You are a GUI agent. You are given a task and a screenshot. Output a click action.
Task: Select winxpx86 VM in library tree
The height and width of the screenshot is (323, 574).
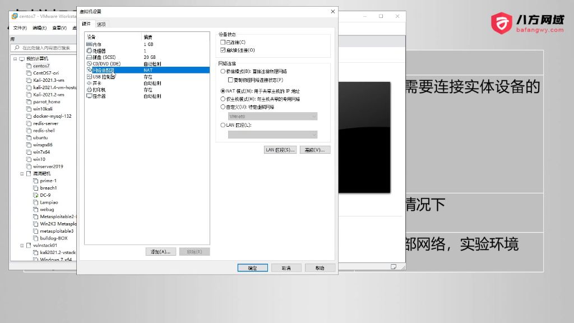point(43,145)
